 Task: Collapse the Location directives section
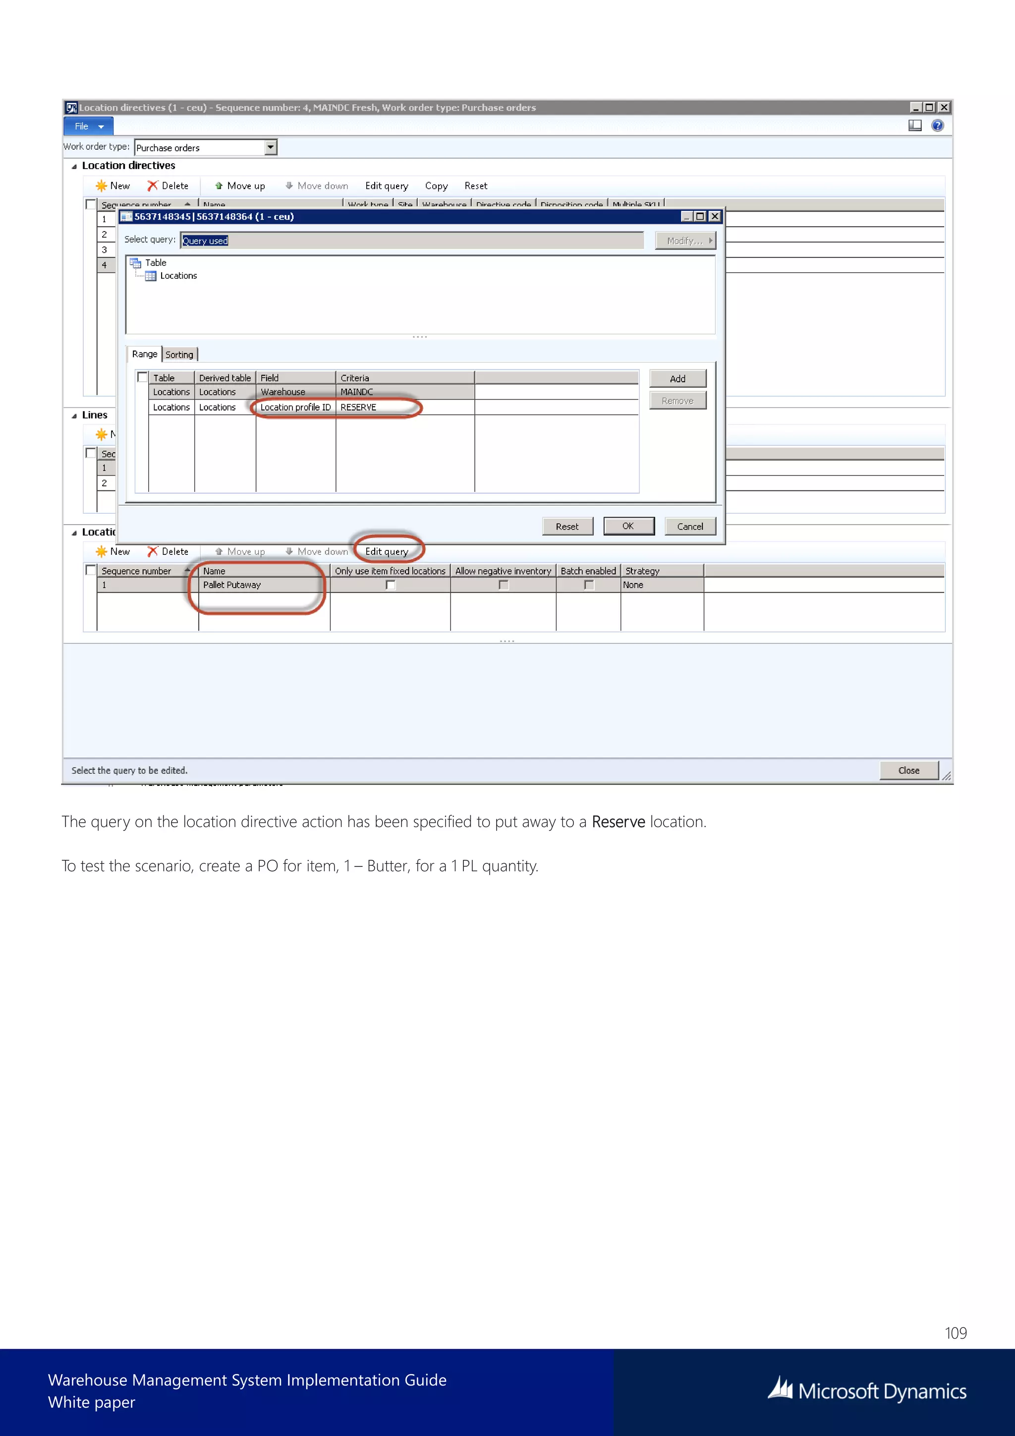(x=74, y=167)
